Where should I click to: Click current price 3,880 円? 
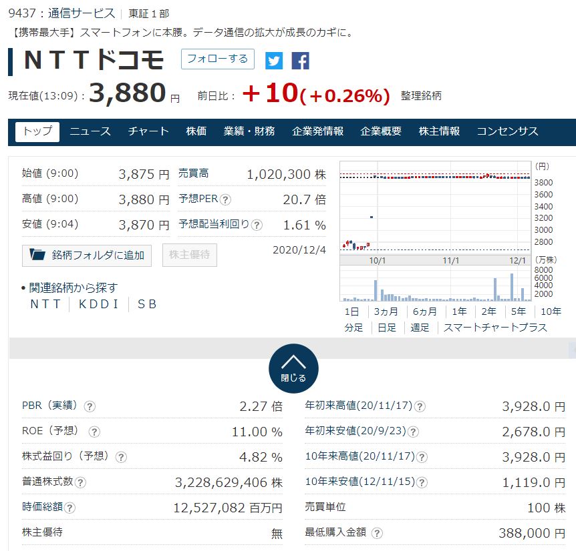(134, 93)
